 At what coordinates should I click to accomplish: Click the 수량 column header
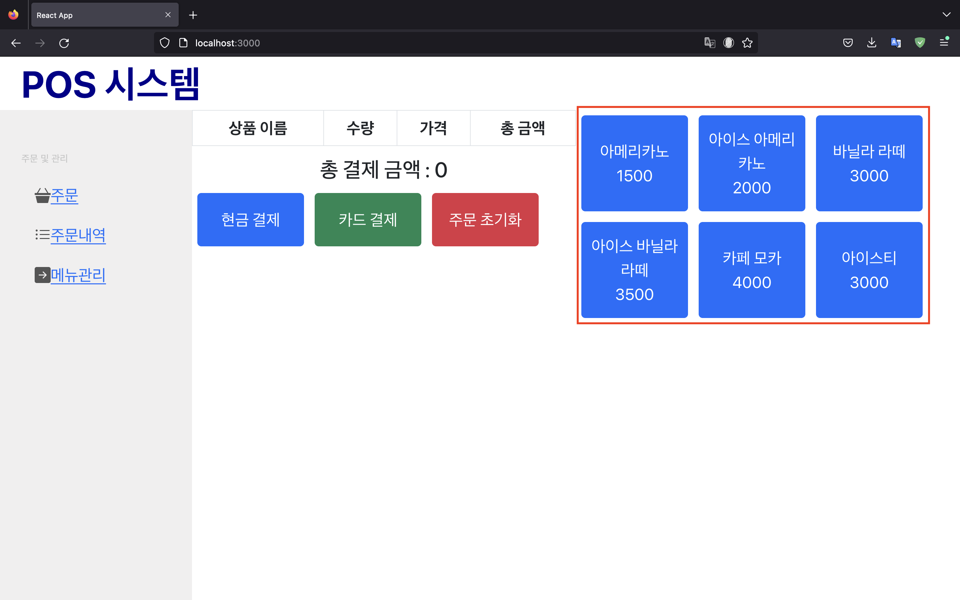(x=360, y=128)
